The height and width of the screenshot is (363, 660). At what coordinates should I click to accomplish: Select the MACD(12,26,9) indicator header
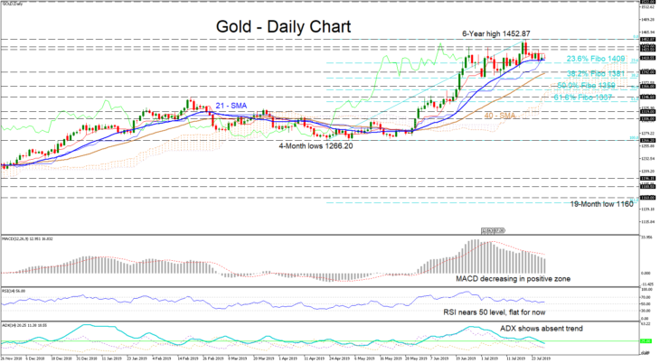coord(28,239)
